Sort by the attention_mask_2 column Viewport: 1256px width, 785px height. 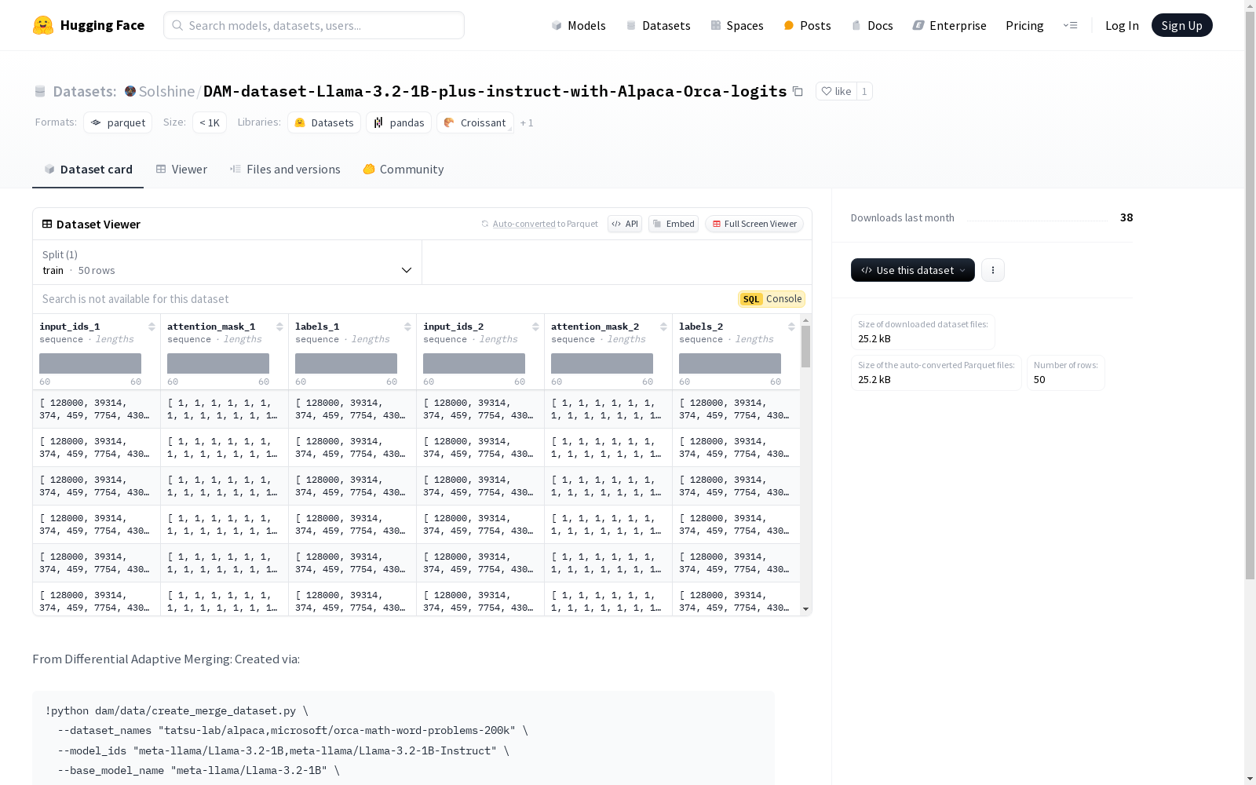click(x=663, y=327)
